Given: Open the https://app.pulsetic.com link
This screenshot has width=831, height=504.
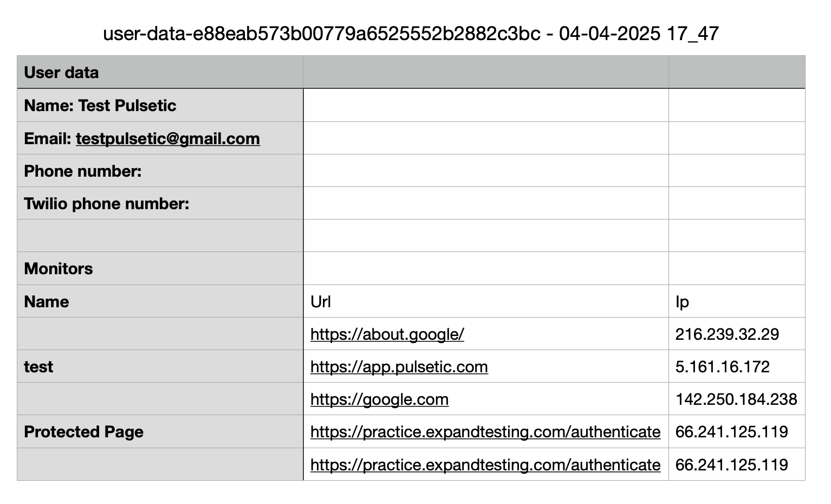Looking at the screenshot, I should click(x=399, y=367).
